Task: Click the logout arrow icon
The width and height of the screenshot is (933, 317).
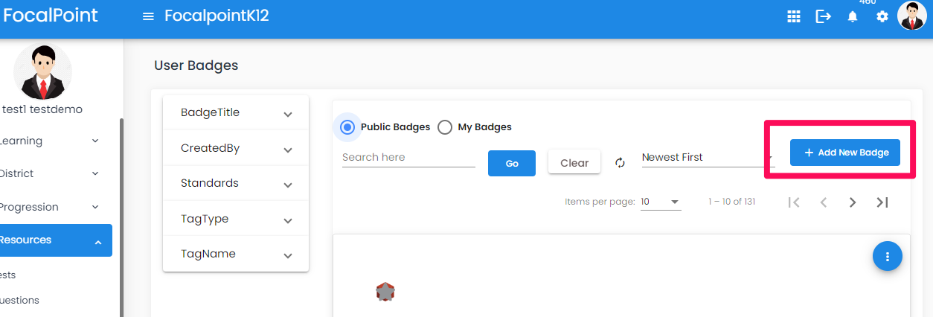Action: click(x=823, y=16)
